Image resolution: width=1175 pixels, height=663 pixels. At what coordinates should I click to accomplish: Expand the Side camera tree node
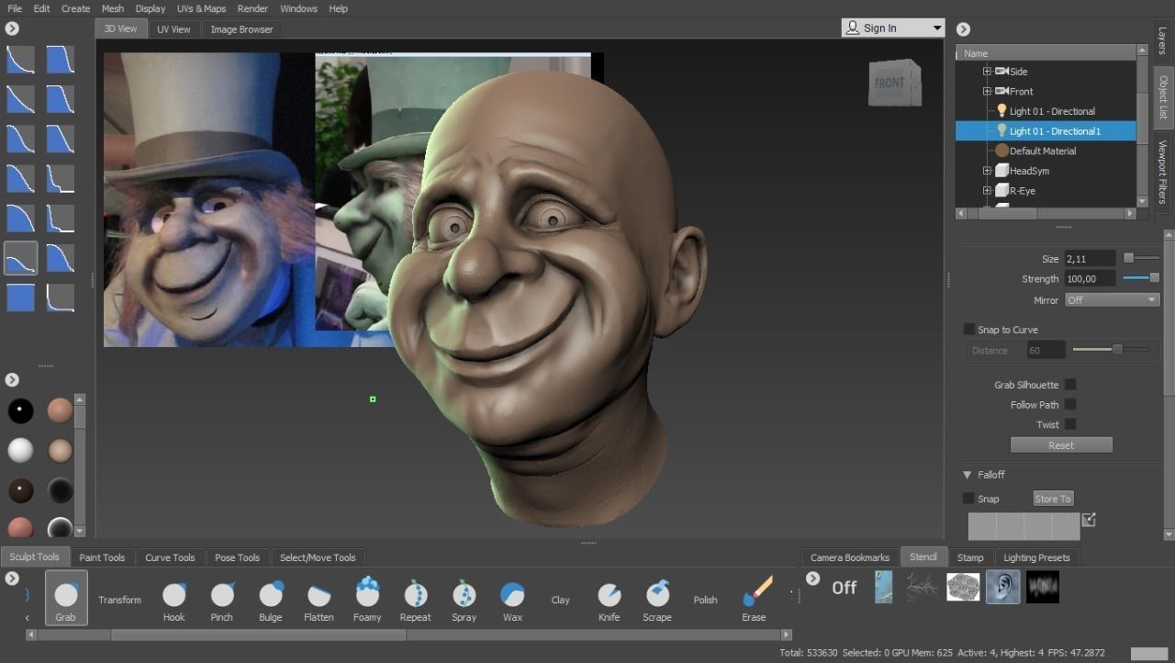click(987, 72)
